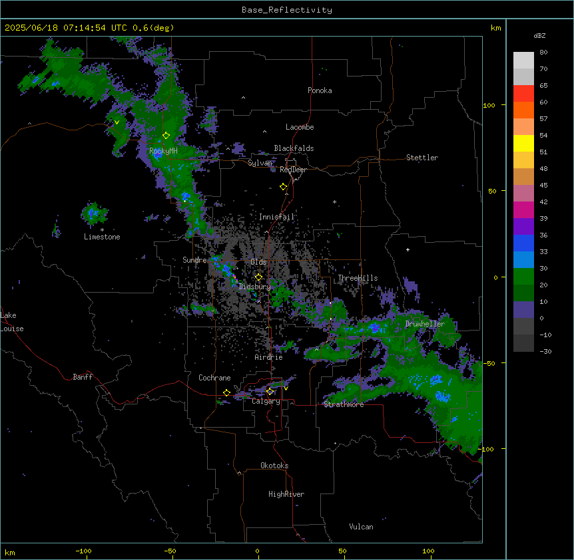Select the Sylvan label
574x560 pixels.
260,163
